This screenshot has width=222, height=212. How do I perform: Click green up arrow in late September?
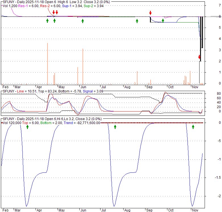pyautogui.click(x=163, y=20)
